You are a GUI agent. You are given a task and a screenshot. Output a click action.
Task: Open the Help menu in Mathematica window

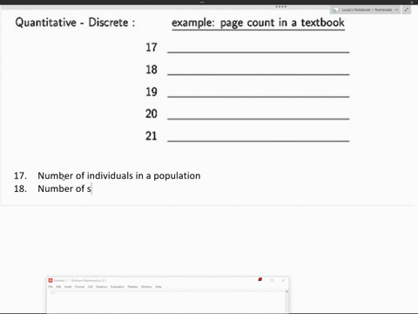coord(158,287)
